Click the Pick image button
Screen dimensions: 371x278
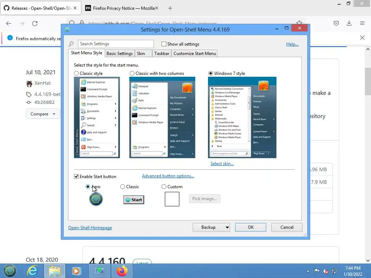click(204, 199)
